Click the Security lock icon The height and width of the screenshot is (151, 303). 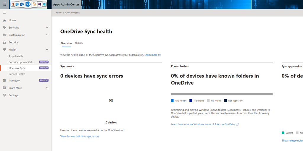point(4,43)
